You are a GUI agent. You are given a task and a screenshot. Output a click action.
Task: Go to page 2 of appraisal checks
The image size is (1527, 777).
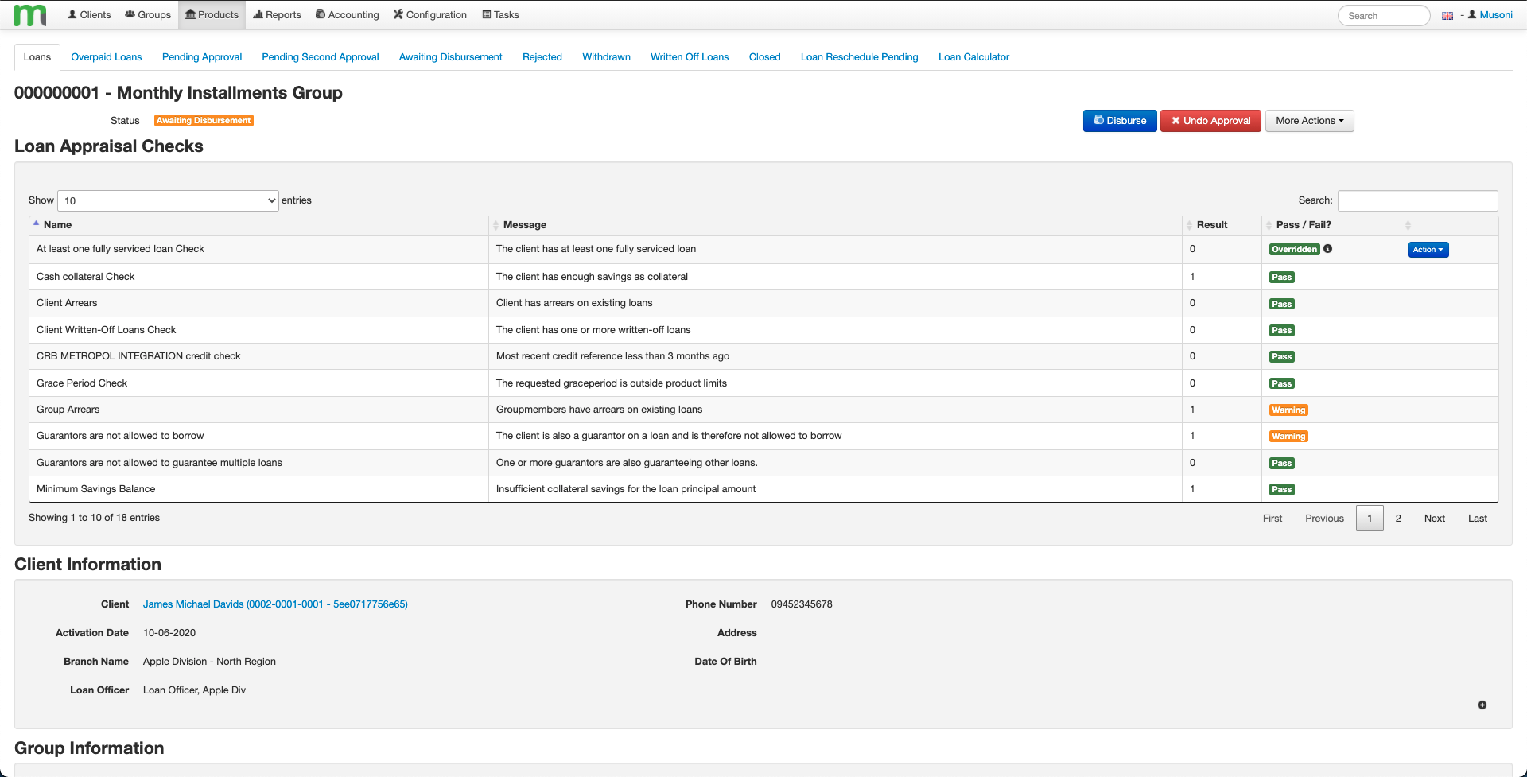1397,518
